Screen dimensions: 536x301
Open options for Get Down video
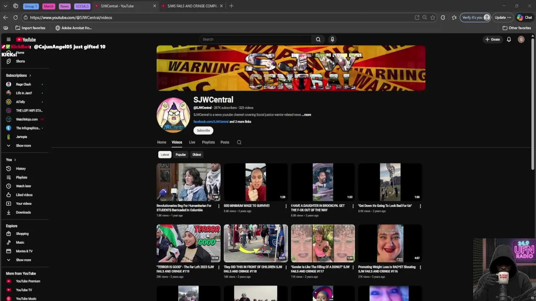[x=420, y=206]
